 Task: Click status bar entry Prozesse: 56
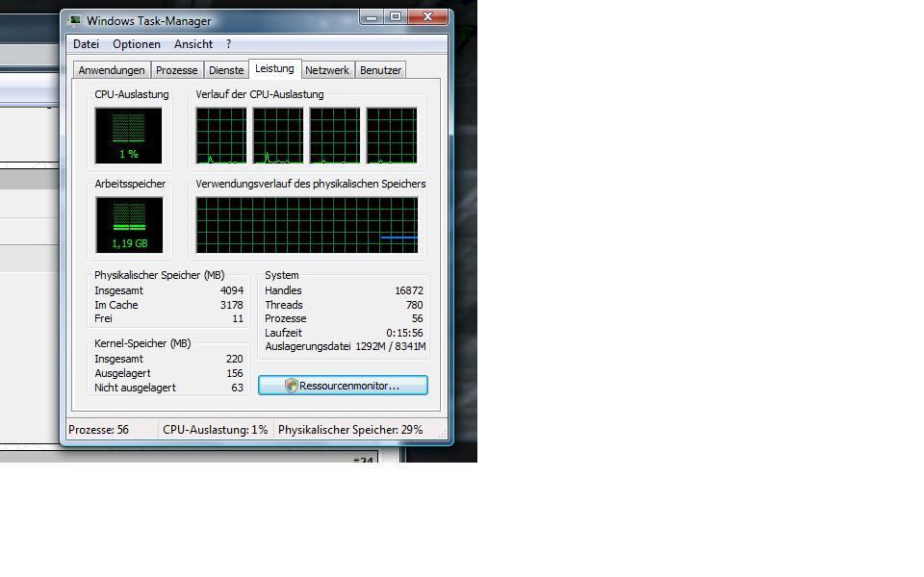(98, 430)
